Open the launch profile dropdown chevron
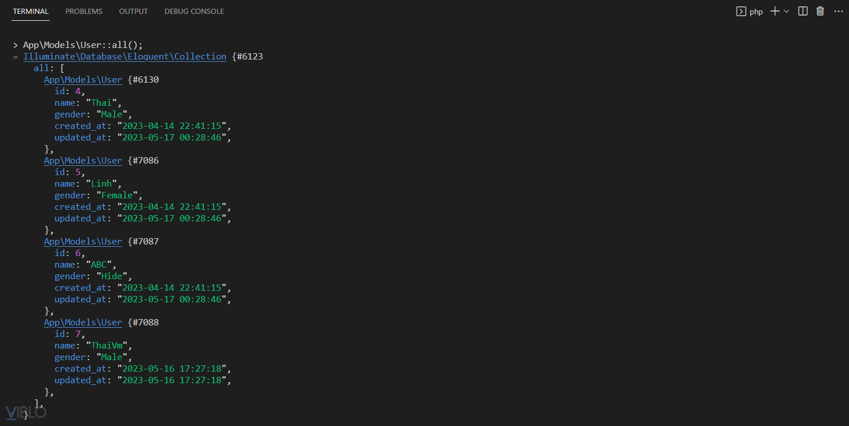Screen dimensions: 849x426 (786, 12)
